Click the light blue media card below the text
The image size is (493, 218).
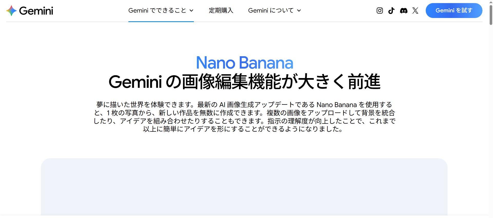pos(244,187)
